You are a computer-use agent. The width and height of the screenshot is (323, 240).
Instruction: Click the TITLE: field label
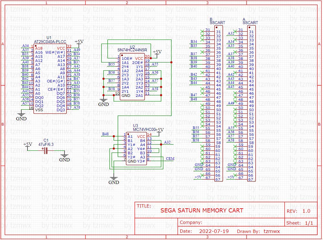coord(144,206)
